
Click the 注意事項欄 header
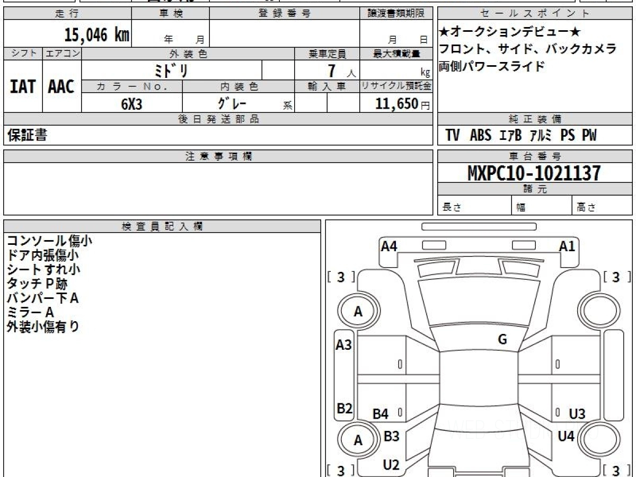click(x=218, y=156)
